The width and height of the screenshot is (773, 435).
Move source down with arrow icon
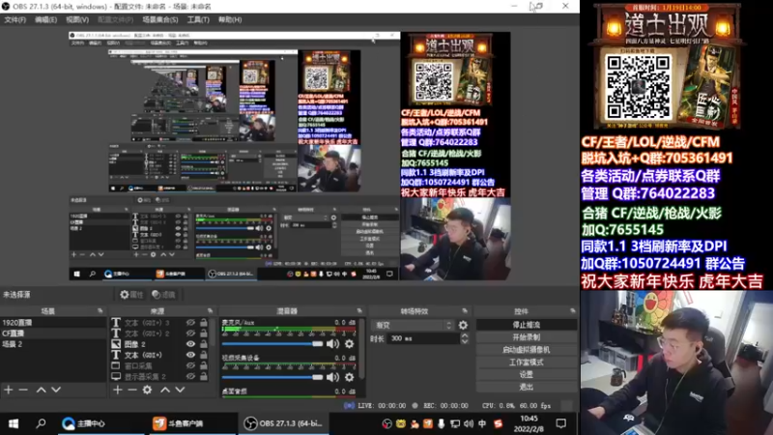pyautogui.click(x=180, y=390)
